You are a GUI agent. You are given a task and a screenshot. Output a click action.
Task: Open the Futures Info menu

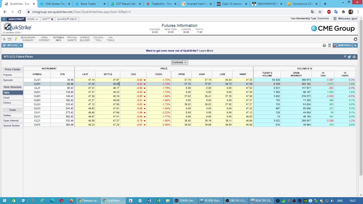(58, 39)
